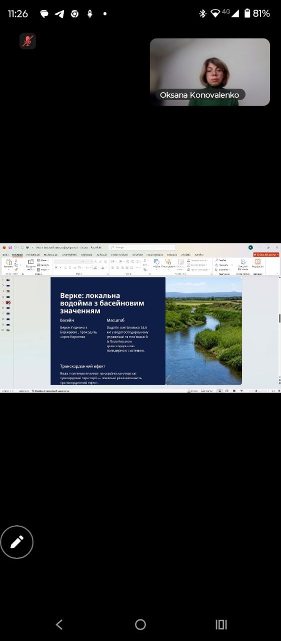Adjust the zoom slider in status bar

tap(256, 391)
